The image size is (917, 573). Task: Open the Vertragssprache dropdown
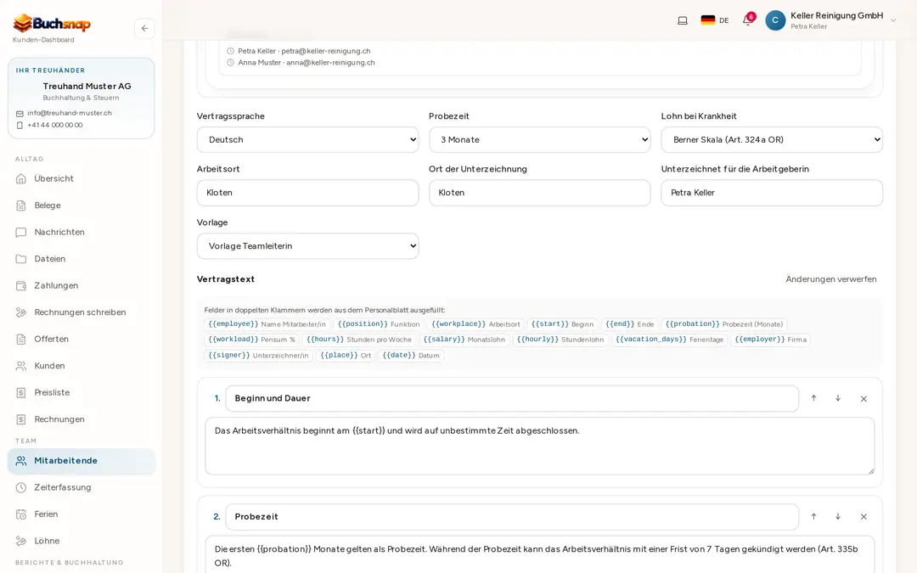click(307, 140)
